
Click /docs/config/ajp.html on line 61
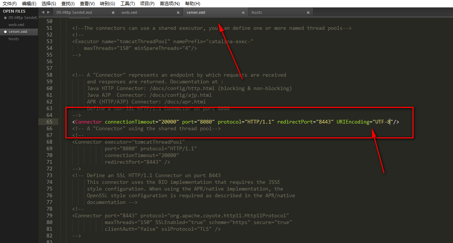click(181, 95)
